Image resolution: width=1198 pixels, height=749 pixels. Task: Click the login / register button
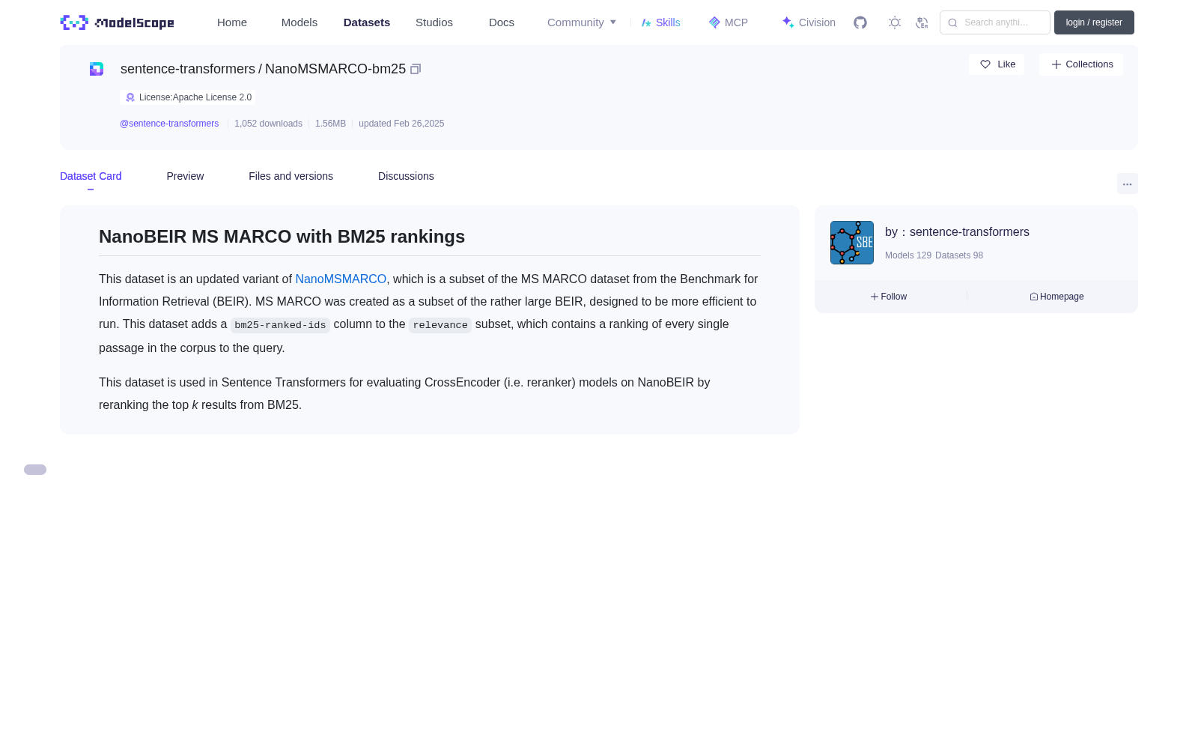coord(1094,22)
